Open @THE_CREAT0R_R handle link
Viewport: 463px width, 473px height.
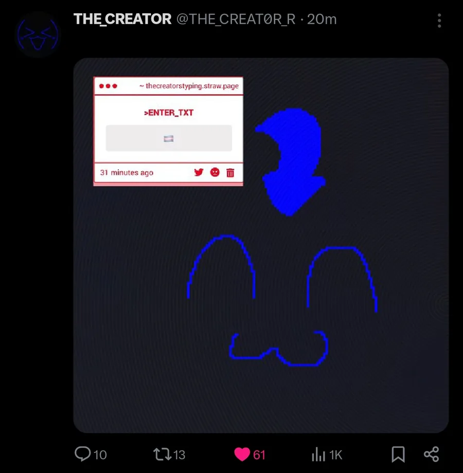click(236, 20)
